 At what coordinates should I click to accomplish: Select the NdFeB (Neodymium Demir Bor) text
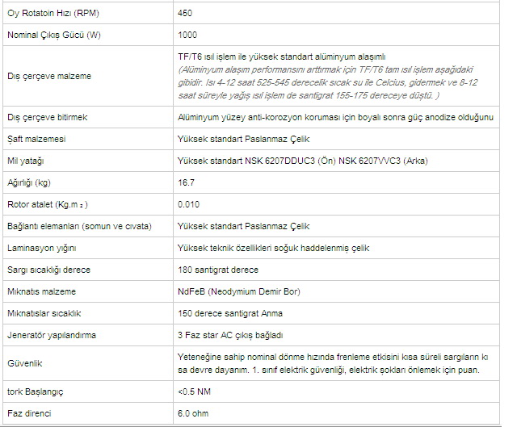tap(239, 291)
